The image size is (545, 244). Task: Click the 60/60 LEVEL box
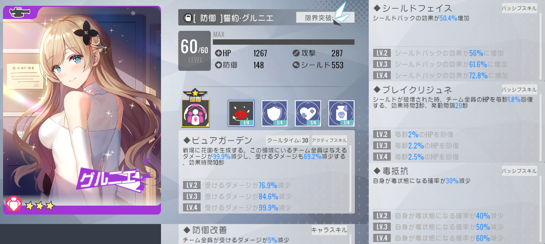pos(195,51)
